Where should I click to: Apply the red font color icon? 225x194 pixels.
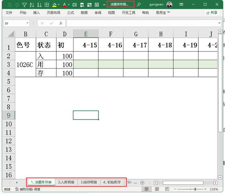point(64,5)
